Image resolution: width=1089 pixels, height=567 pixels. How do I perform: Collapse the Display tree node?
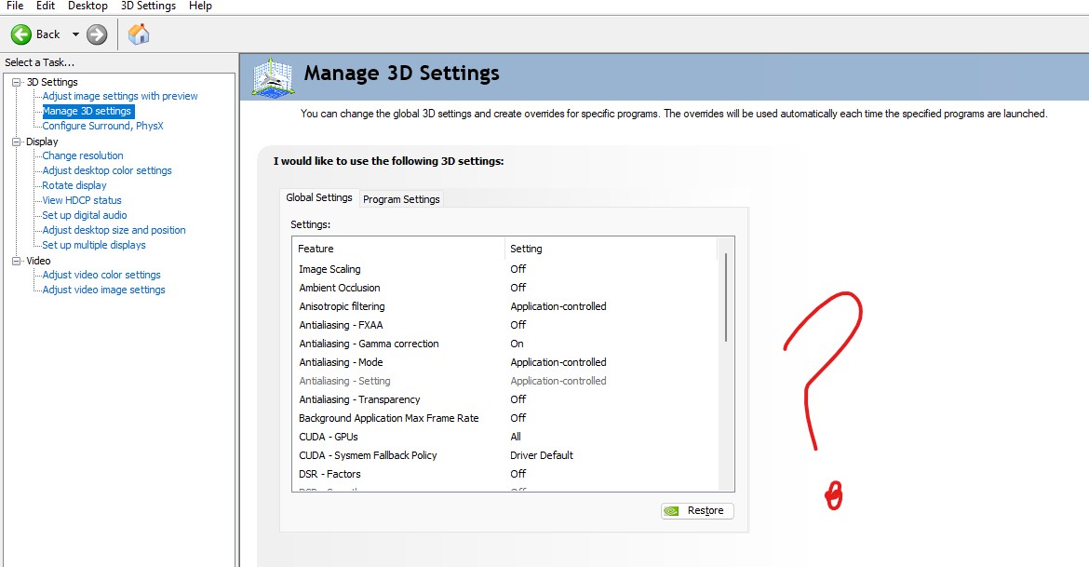[16, 142]
